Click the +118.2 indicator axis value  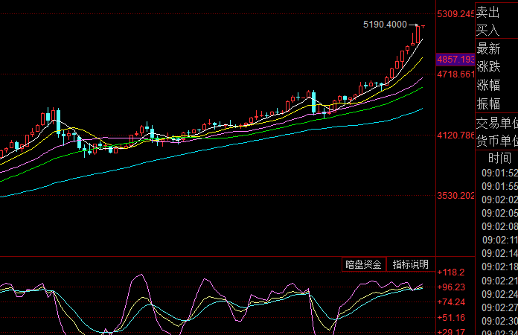point(451,272)
